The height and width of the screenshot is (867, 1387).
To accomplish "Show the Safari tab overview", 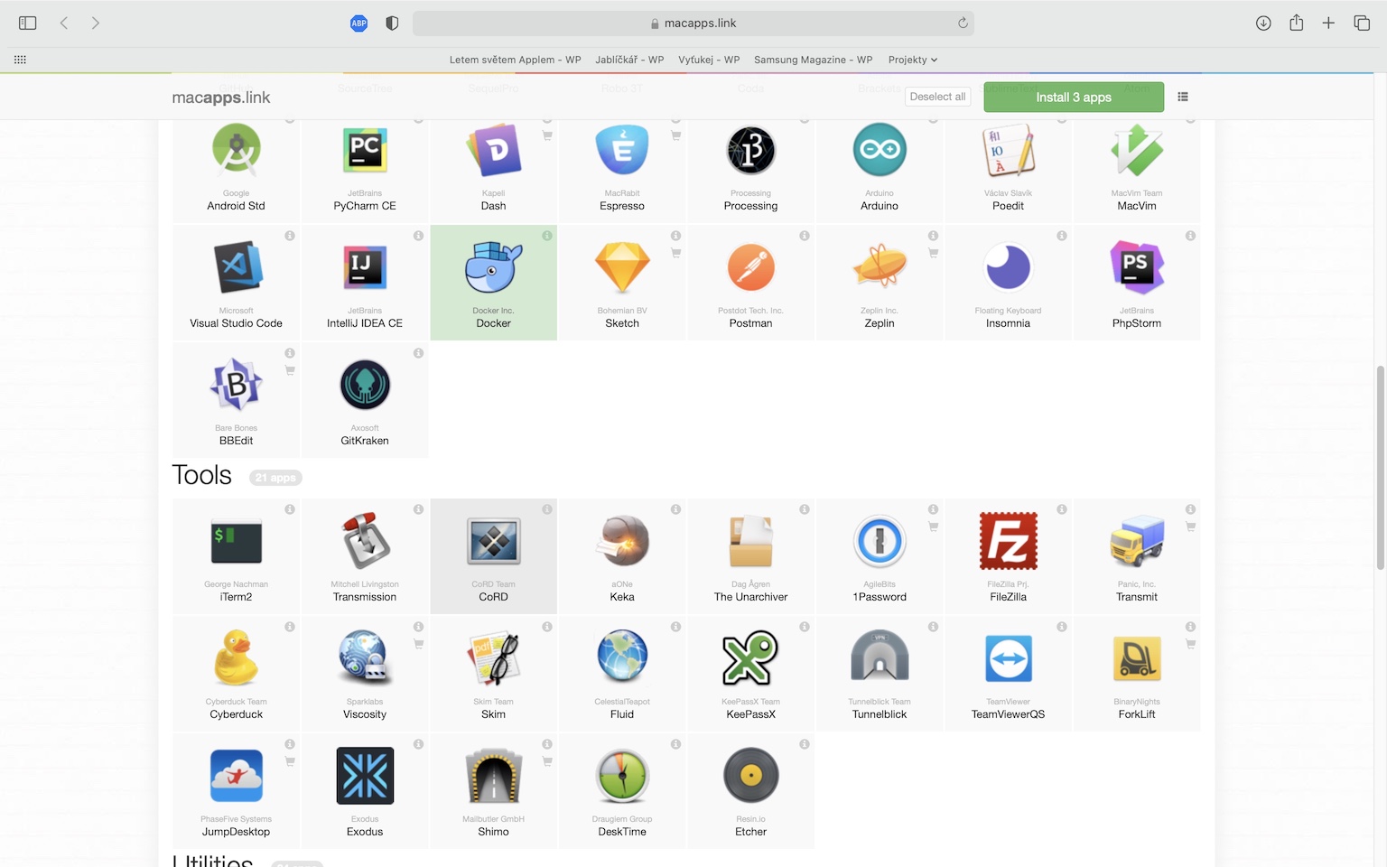I will (x=1362, y=23).
